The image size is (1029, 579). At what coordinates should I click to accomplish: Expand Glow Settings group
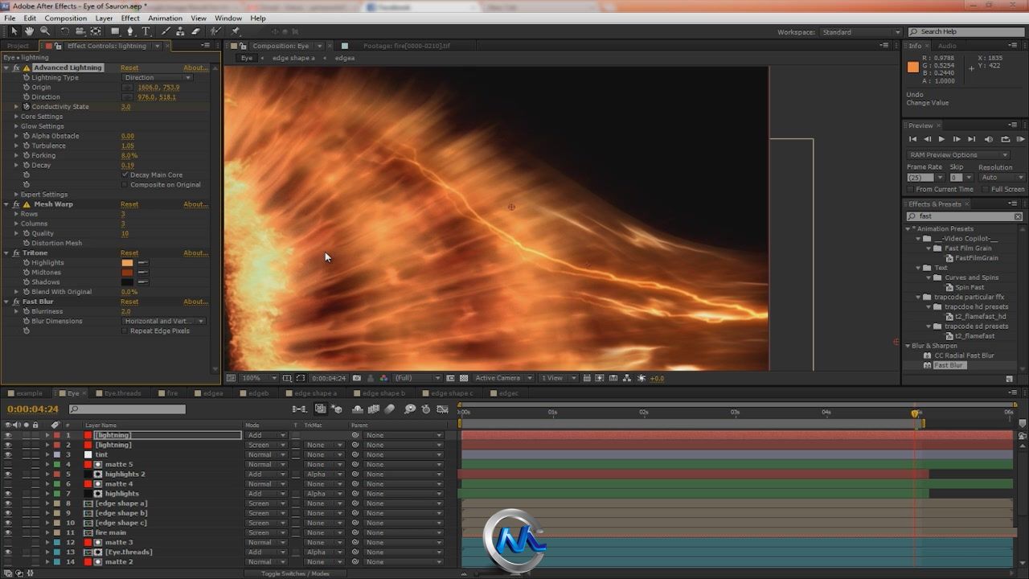pyautogui.click(x=16, y=126)
